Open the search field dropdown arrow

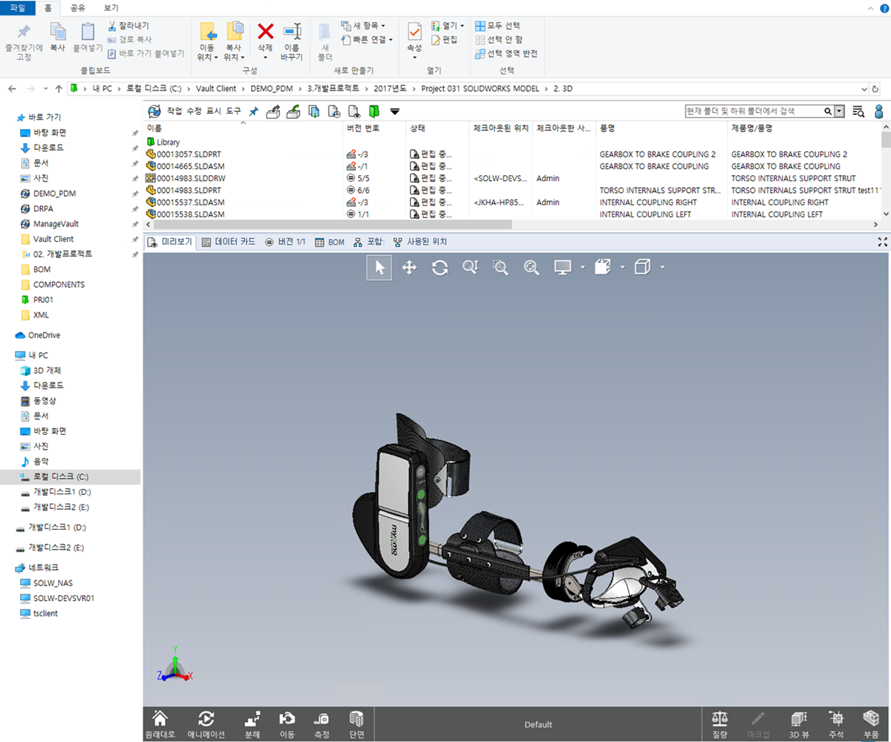(x=840, y=111)
